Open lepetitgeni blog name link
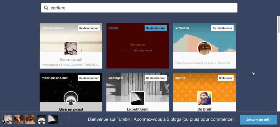 [x=116, y=78]
